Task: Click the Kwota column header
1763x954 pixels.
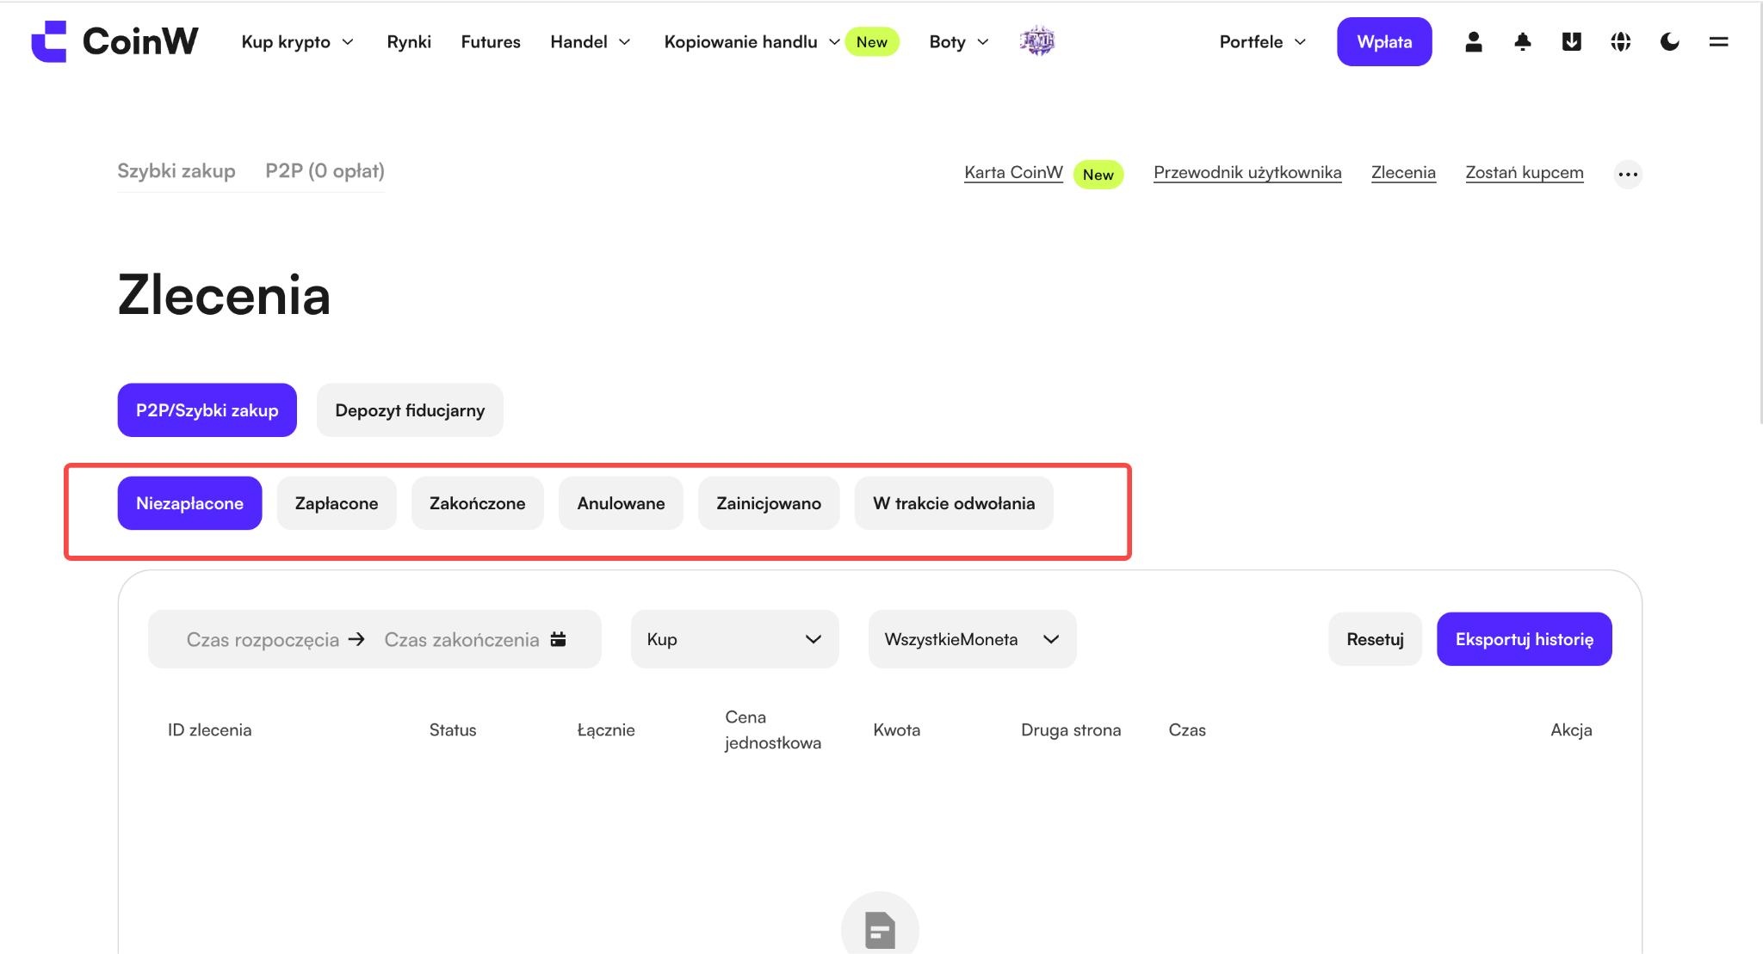Action: click(x=897, y=729)
